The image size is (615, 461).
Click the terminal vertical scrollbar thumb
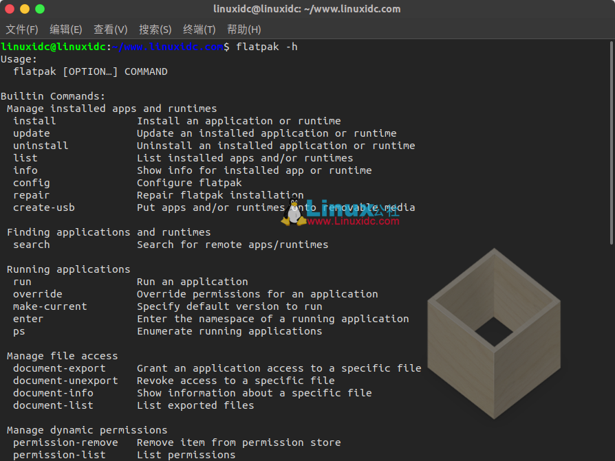tap(612, 143)
